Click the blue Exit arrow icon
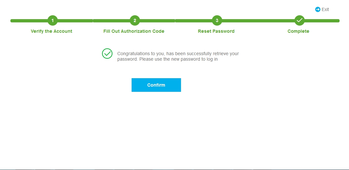This screenshot has height=170, width=349. click(317, 9)
